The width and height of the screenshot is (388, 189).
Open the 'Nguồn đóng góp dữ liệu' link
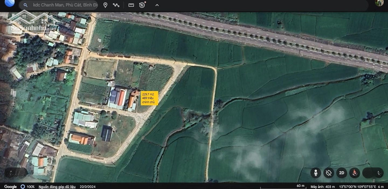[x=57, y=186]
